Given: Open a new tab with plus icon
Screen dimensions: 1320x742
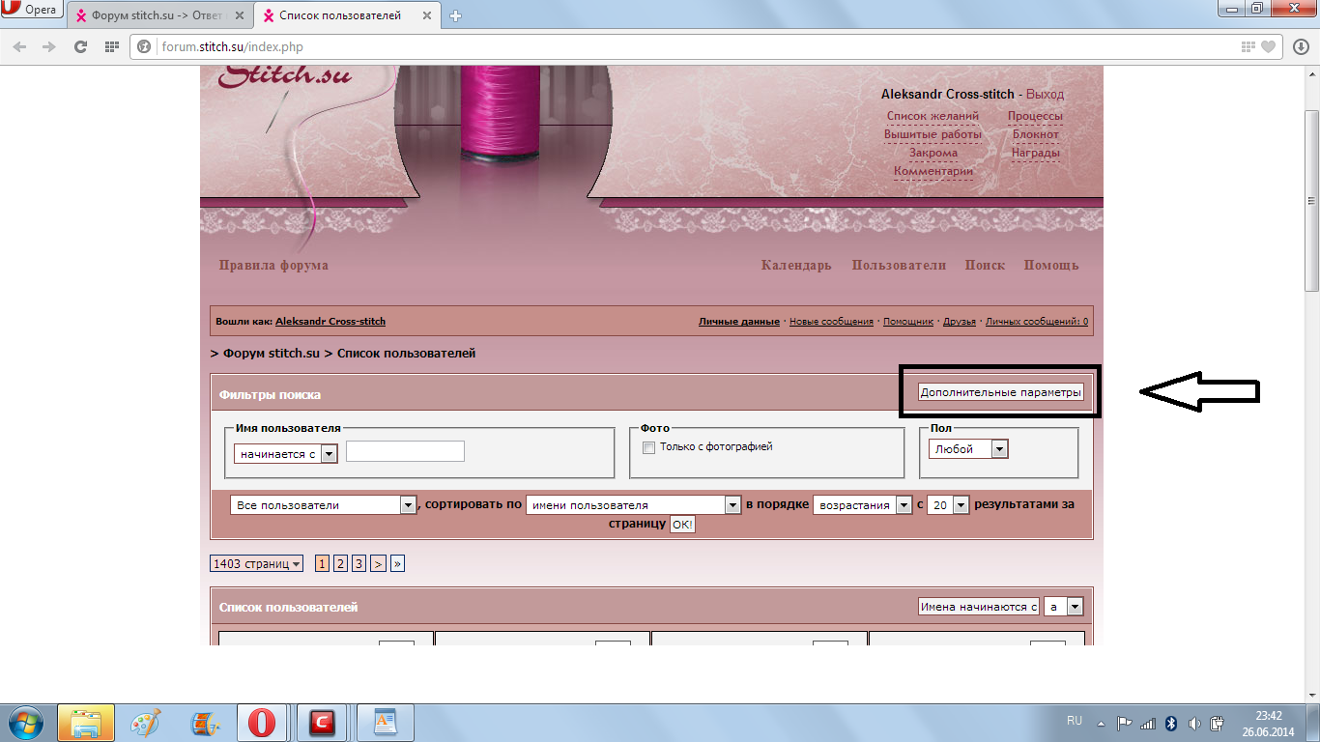Looking at the screenshot, I should tap(456, 15).
